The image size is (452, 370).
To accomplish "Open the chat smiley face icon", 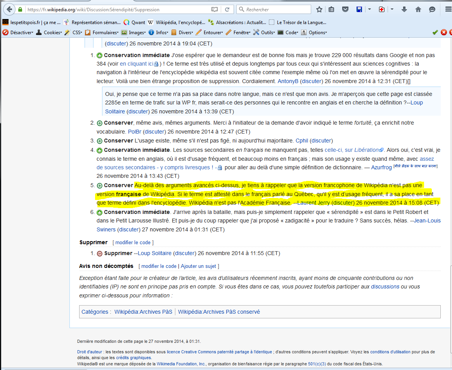I will (x=432, y=9).
